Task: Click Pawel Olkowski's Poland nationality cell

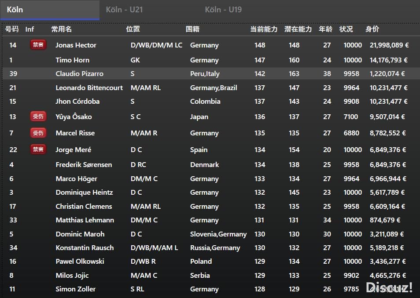Action: click(201, 262)
